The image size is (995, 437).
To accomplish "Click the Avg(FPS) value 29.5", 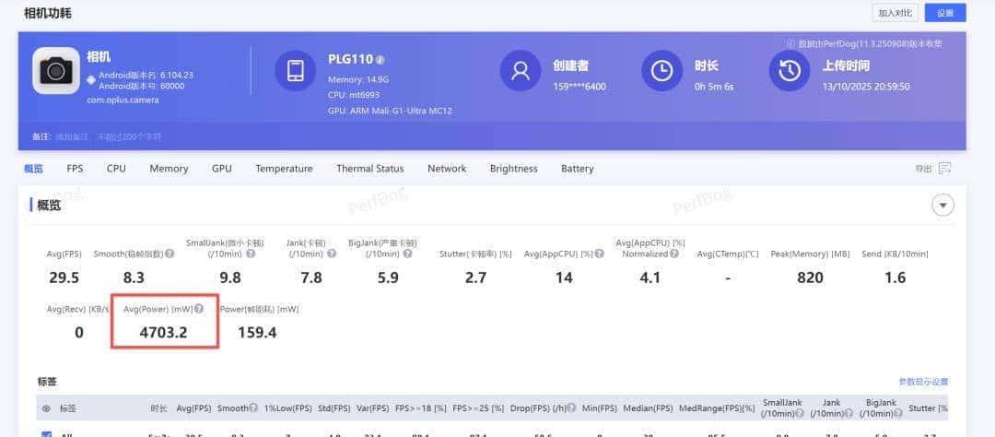I will click(x=64, y=278).
